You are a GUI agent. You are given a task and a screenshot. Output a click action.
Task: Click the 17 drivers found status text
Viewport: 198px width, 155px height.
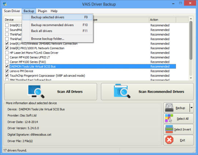[x=15, y=150]
